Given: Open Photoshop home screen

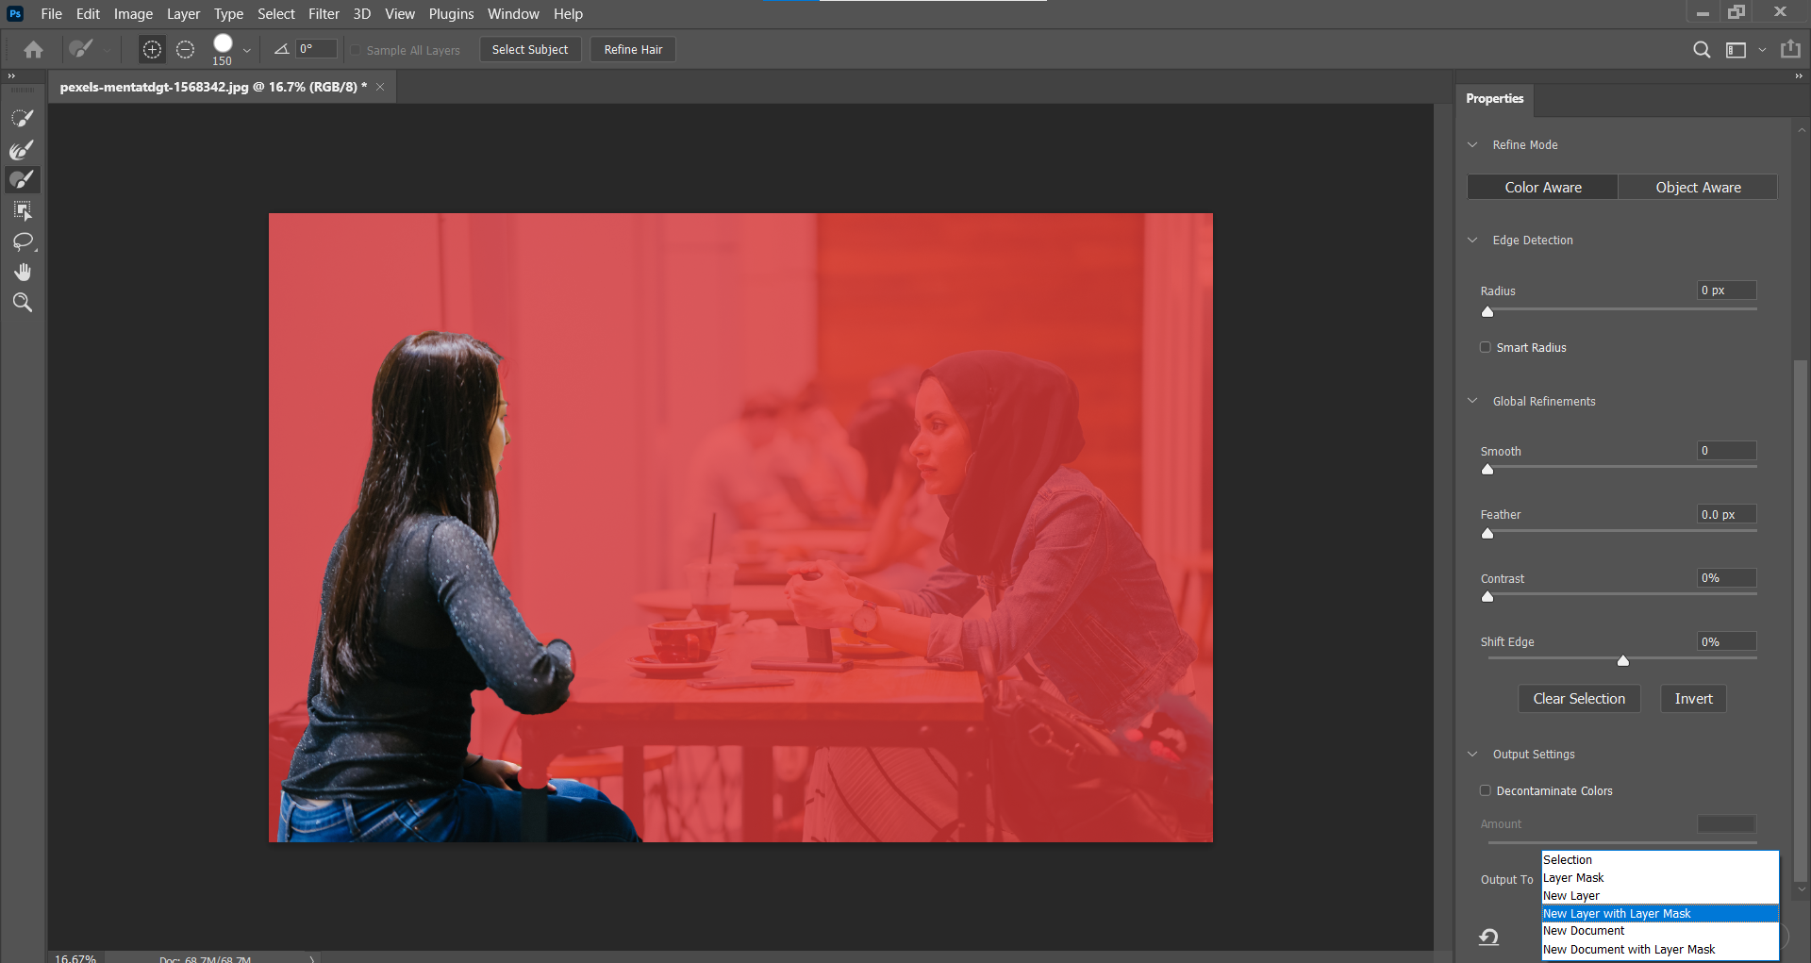Looking at the screenshot, I should (x=33, y=49).
